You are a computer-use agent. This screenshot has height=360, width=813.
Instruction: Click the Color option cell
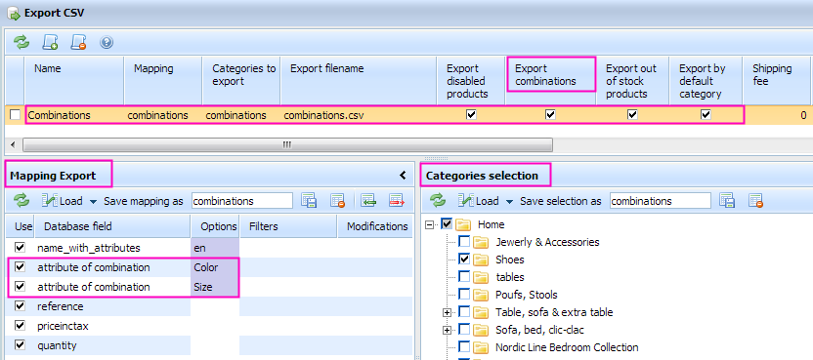tap(215, 267)
